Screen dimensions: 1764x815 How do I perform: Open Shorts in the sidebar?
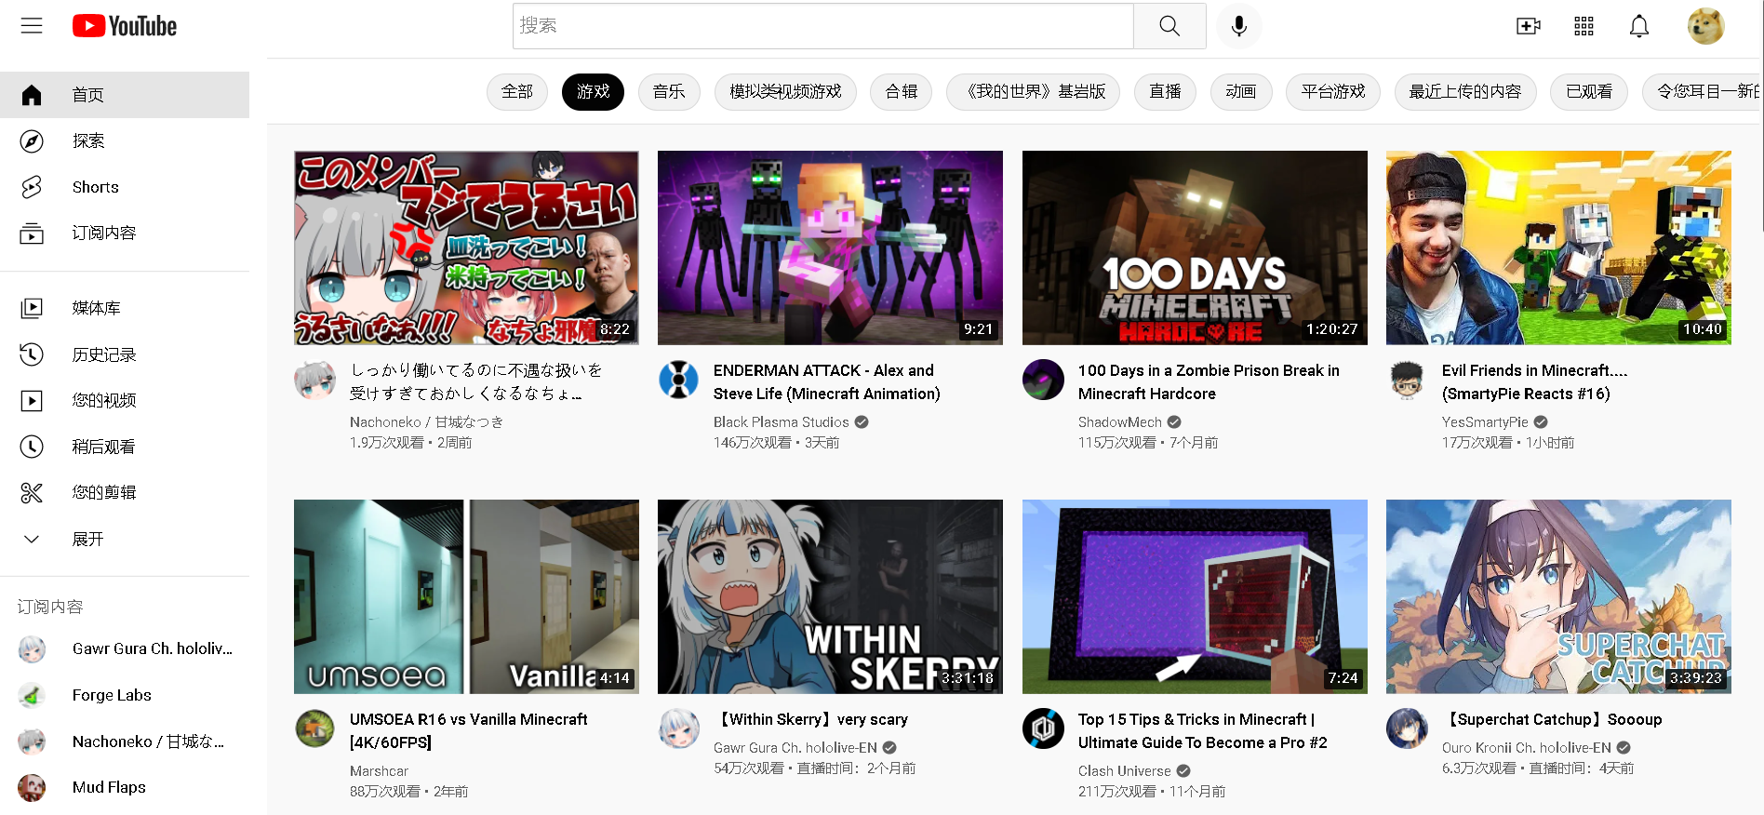click(x=125, y=187)
